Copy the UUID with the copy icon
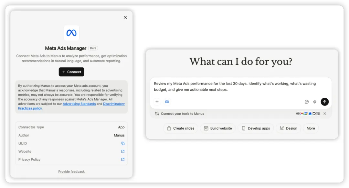 [123, 143]
